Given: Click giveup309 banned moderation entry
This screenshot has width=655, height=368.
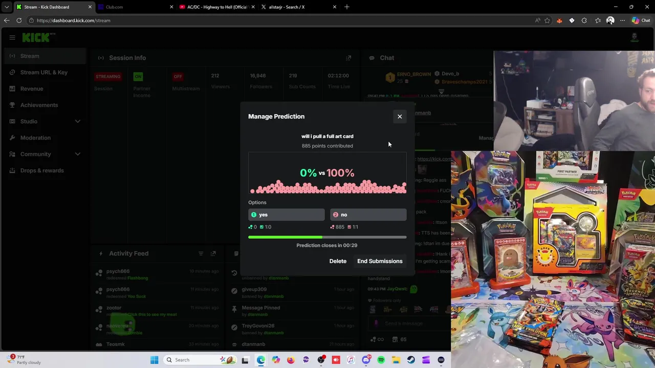Looking at the screenshot, I should pyautogui.click(x=293, y=292).
